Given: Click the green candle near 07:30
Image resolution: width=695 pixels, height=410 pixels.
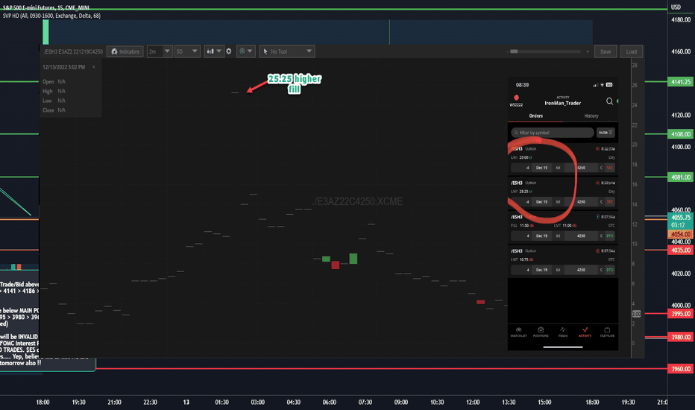Looking at the screenshot, I should pyautogui.click(x=353, y=259).
